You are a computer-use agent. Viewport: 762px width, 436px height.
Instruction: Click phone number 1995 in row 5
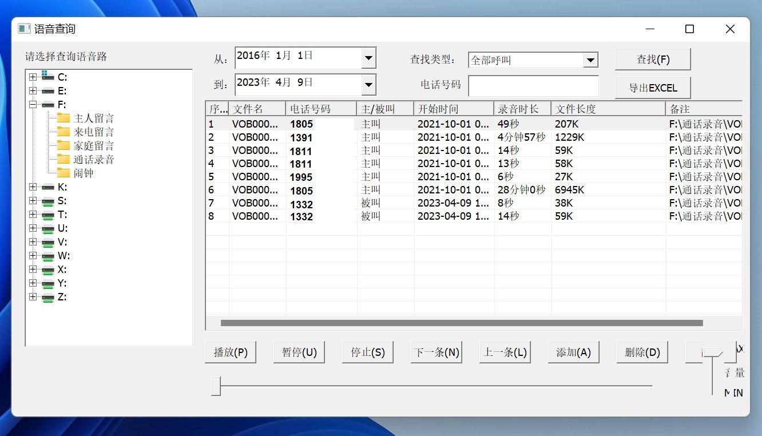pos(301,177)
